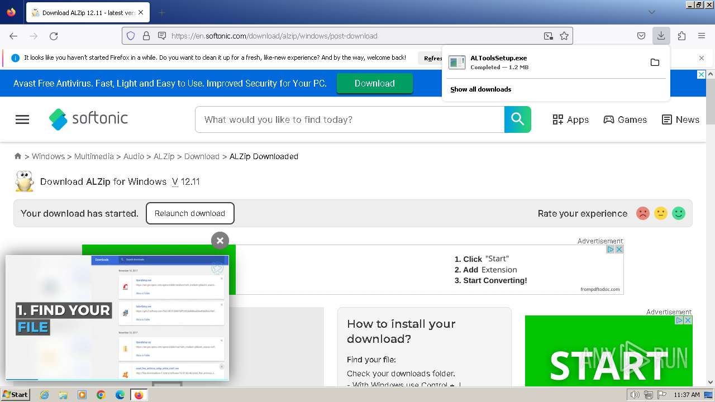Click Avast green Download button
715x402 pixels.
(x=375, y=83)
